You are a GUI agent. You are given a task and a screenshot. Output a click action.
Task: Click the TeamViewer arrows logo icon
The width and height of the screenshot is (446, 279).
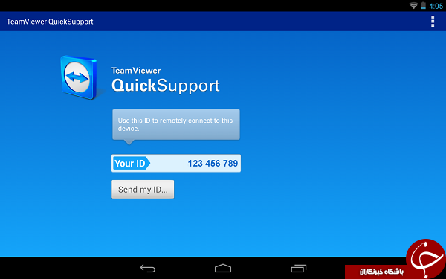click(79, 77)
